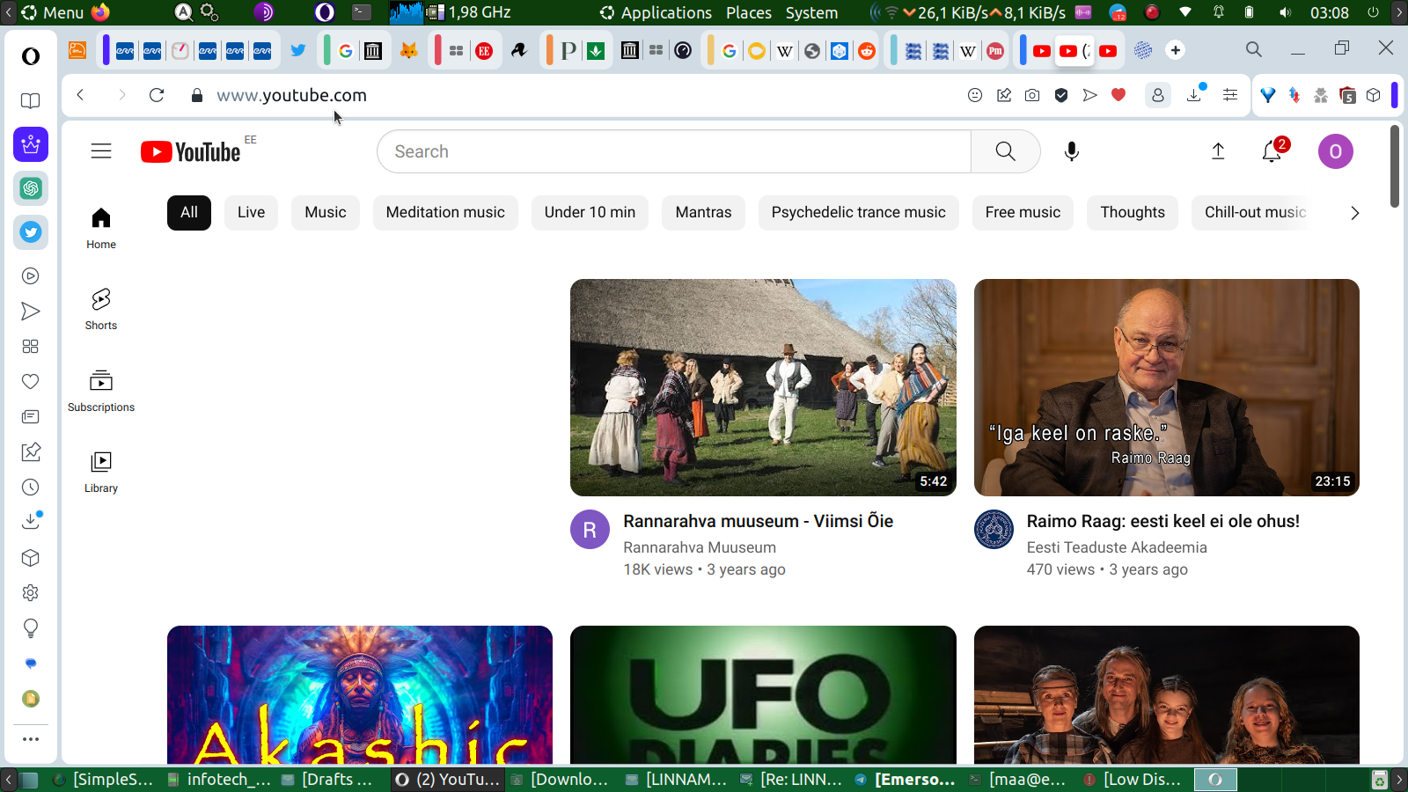This screenshot has height=792, width=1408.
Task: Open Twitter panel in Opera sidebar
Action: (31, 232)
